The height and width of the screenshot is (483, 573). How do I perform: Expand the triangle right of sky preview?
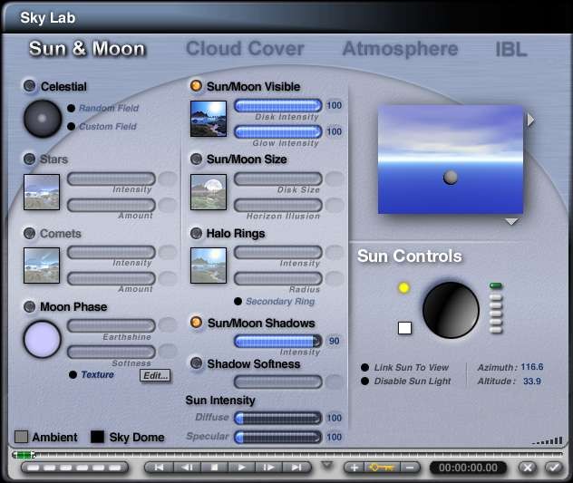(x=531, y=121)
